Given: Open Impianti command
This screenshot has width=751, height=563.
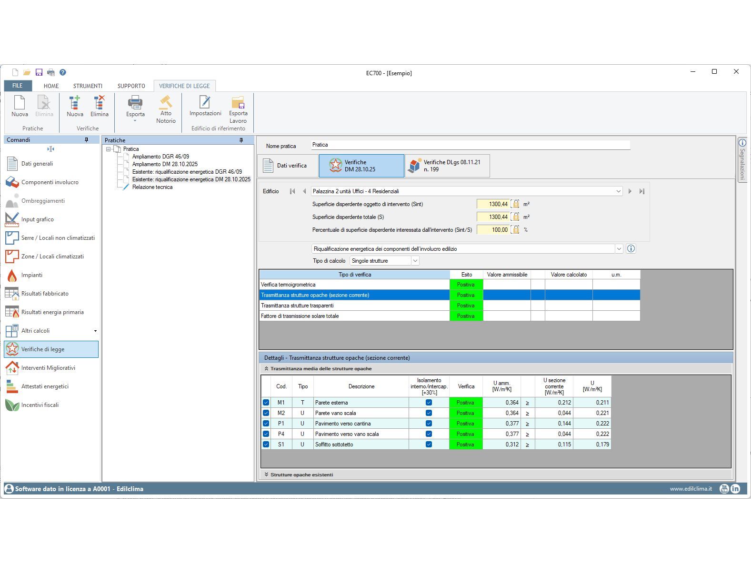Looking at the screenshot, I should 51,275.
